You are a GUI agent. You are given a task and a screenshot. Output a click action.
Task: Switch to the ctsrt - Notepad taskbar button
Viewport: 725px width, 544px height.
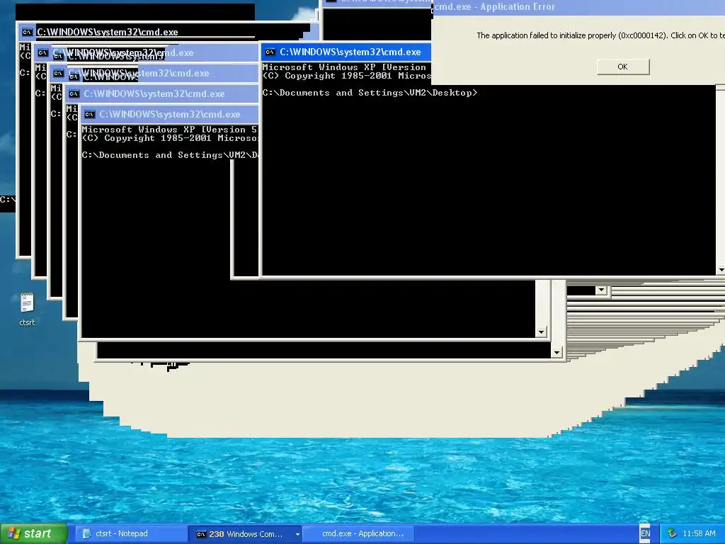click(x=131, y=533)
